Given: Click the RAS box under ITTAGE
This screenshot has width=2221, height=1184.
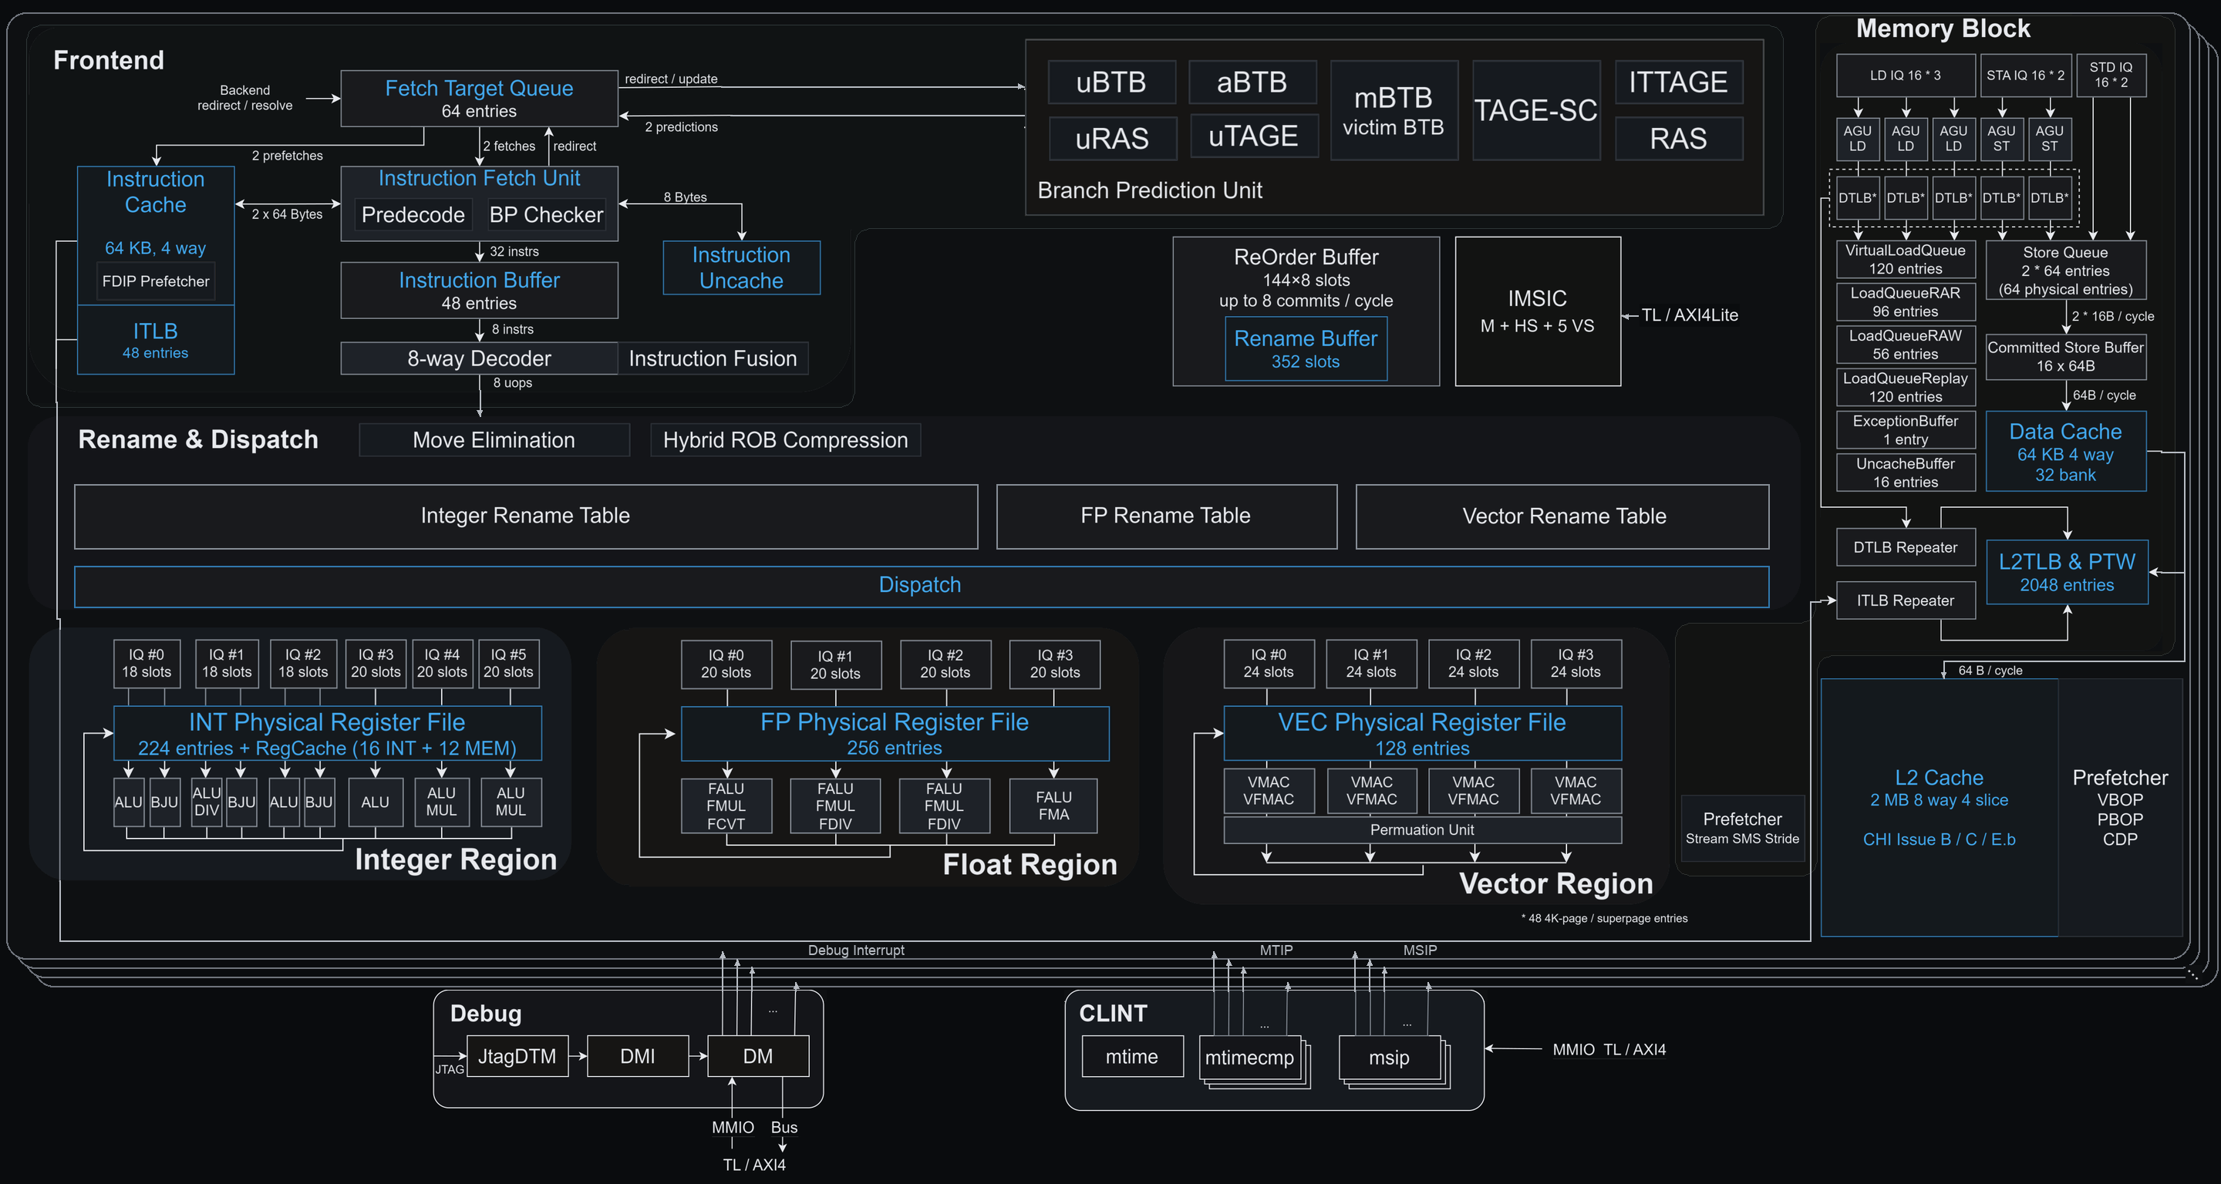Looking at the screenshot, I should [1678, 138].
